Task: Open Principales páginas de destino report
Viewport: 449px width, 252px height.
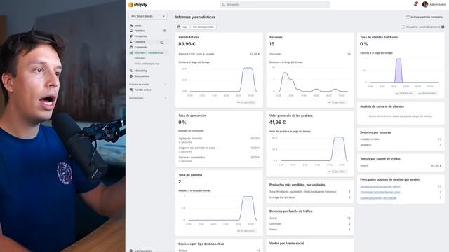Action: click(x=390, y=179)
